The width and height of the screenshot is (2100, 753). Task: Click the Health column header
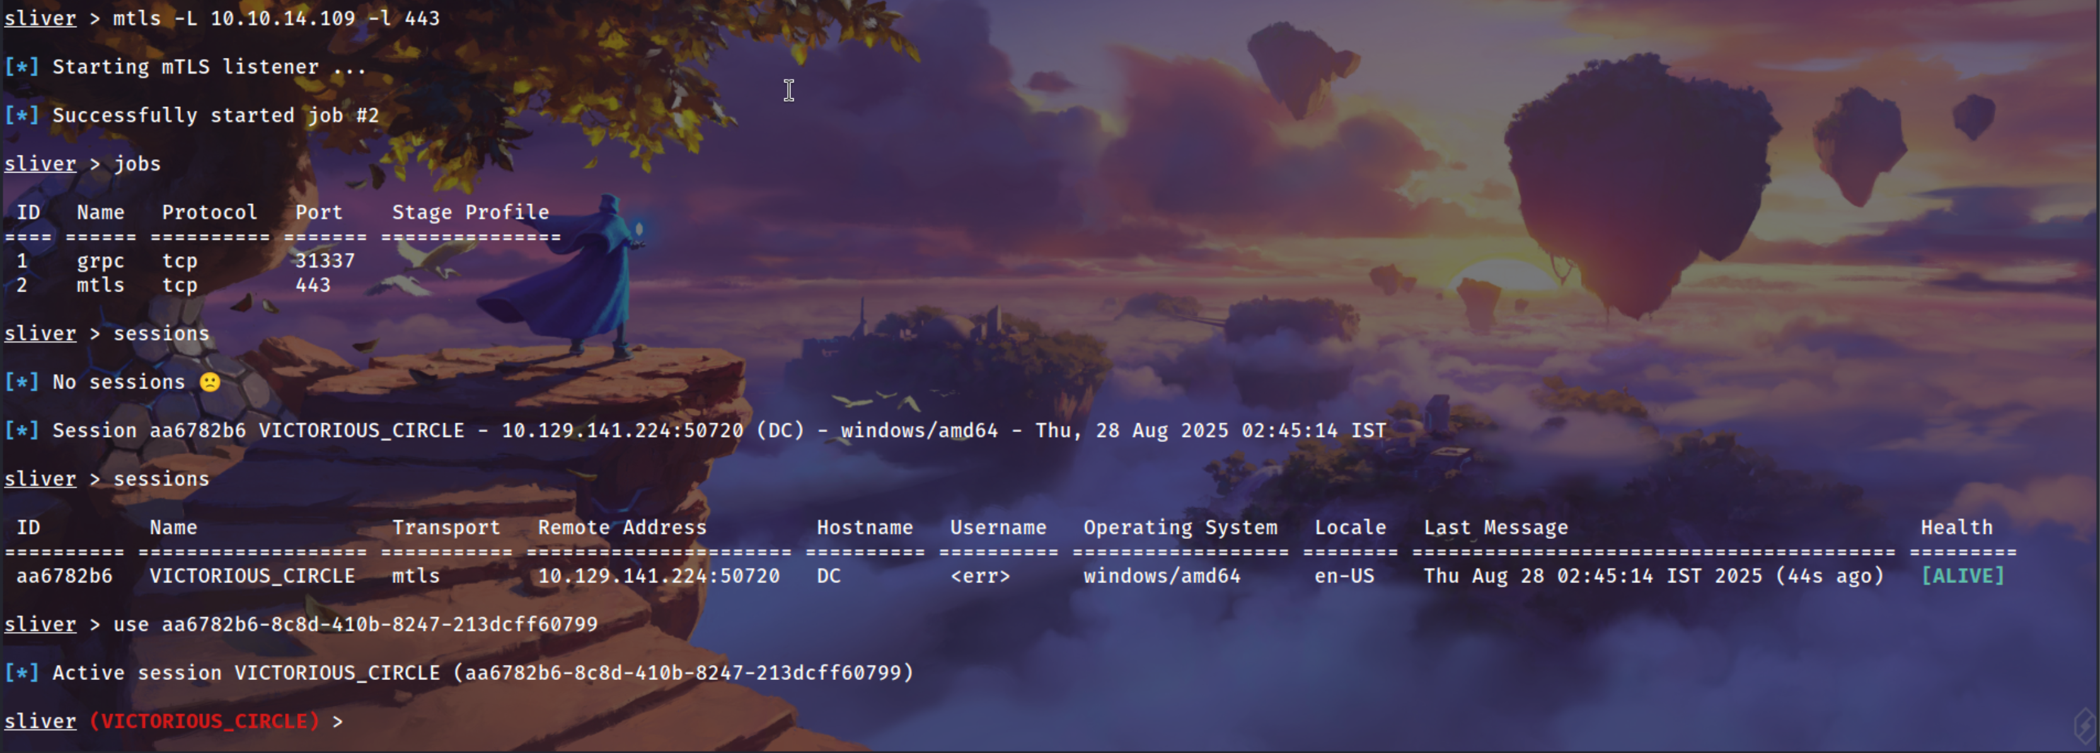(x=1956, y=528)
